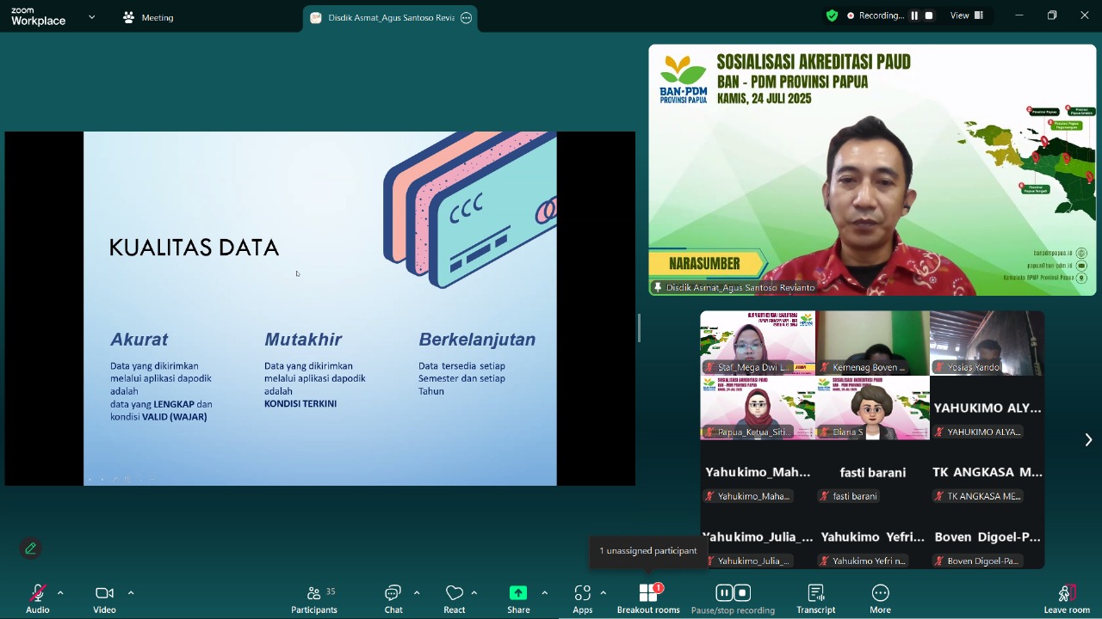The image size is (1102, 619).
Task: Click Leave room button
Action: point(1066,598)
